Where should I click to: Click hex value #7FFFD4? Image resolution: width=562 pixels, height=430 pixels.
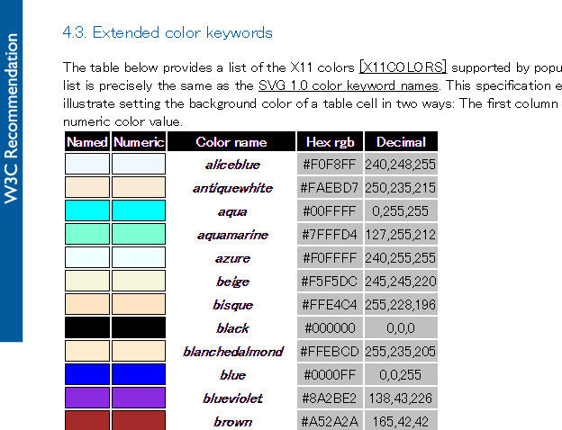tap(330, 235)
